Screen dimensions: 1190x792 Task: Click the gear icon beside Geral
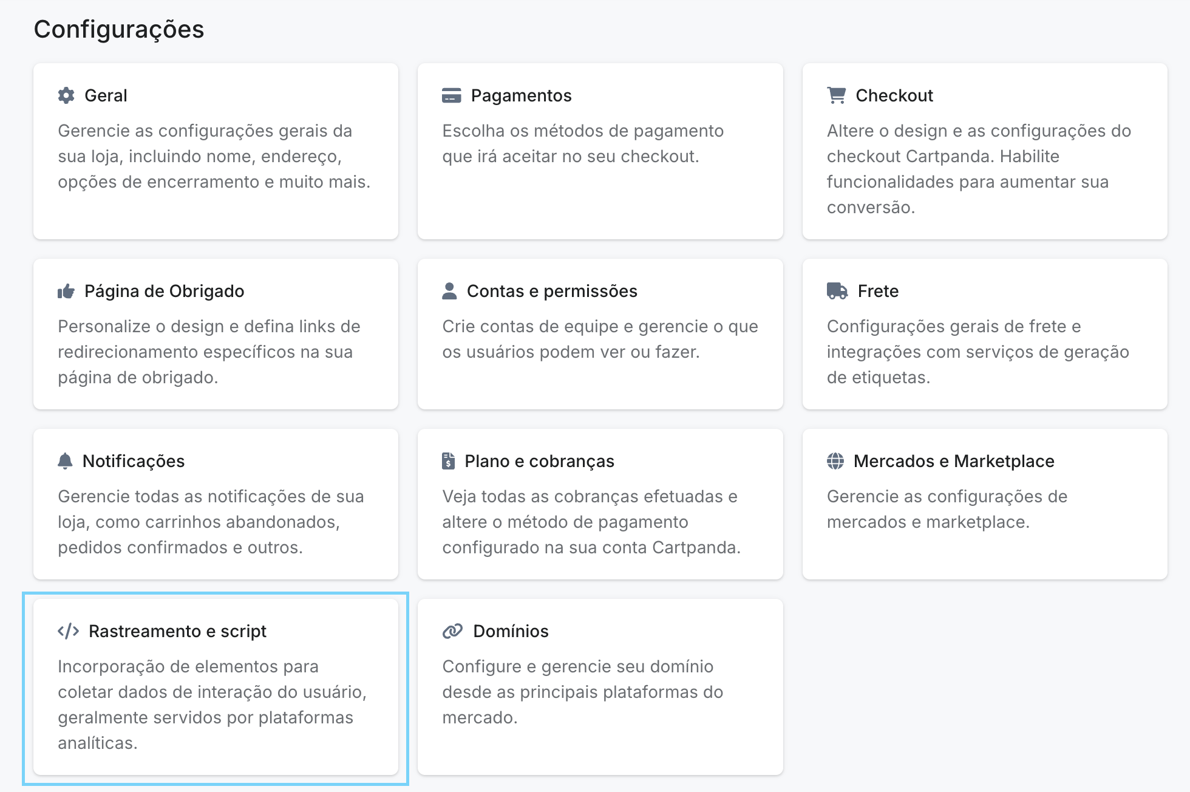pyautogui.click(x=66, y=95)
